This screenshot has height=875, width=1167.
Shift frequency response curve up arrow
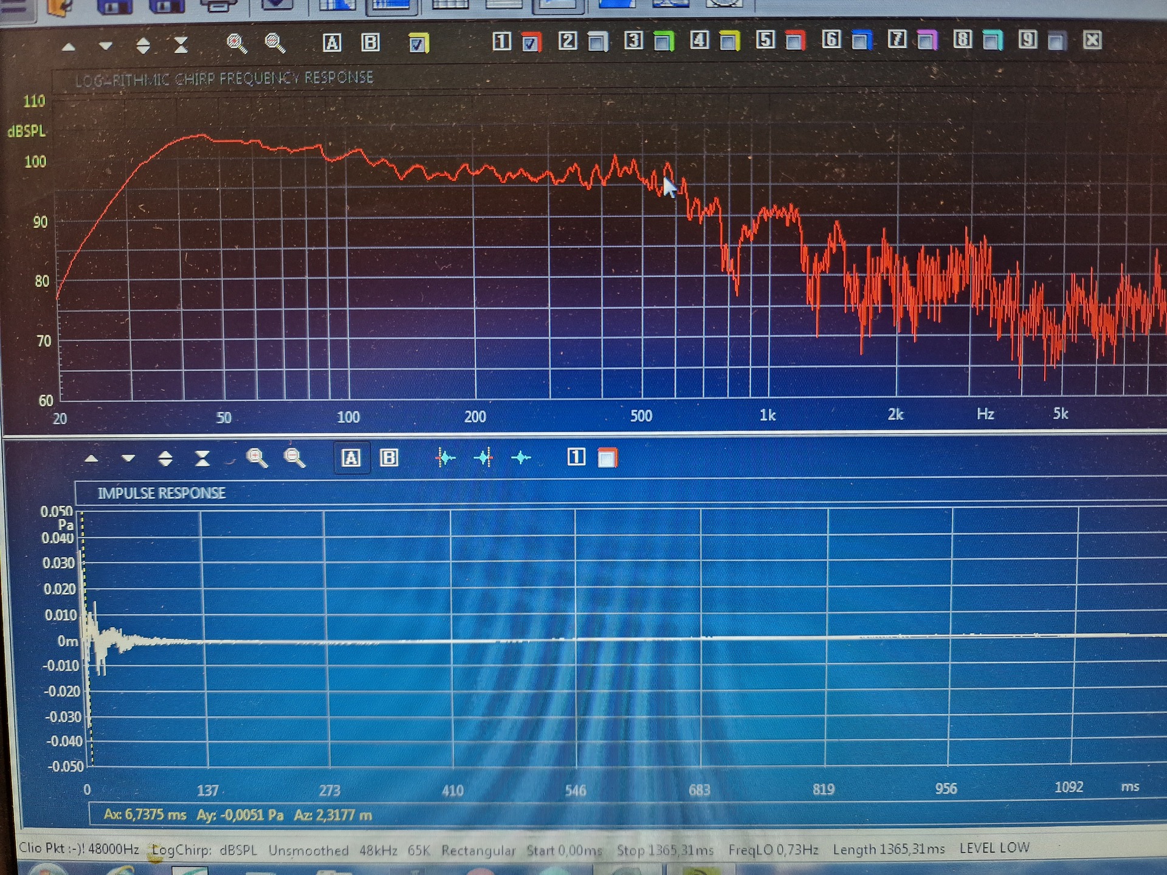(69, 46)
